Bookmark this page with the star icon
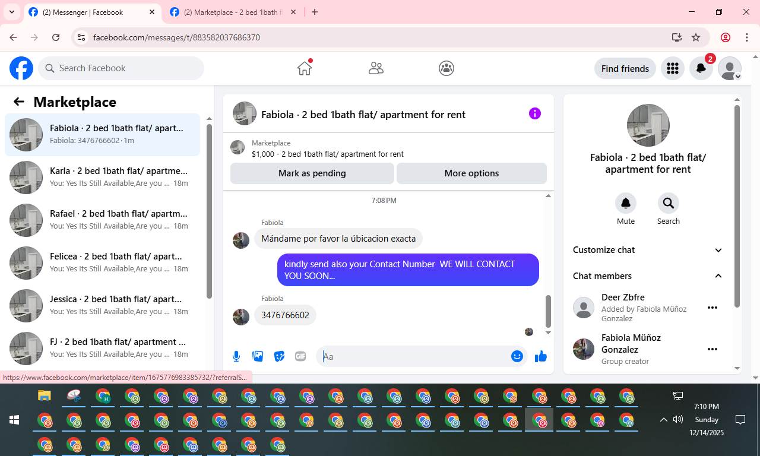This screenshot has width=760, height=456. [x=696, y=37]
